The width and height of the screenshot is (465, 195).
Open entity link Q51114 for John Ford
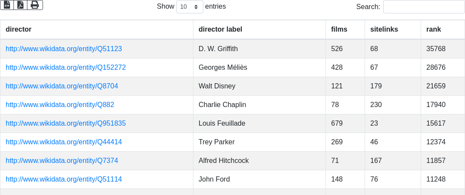tap(64, 179)
